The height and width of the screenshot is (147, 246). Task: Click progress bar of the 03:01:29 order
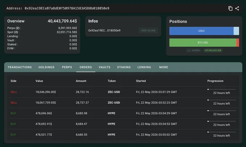[x=221, y=89]
